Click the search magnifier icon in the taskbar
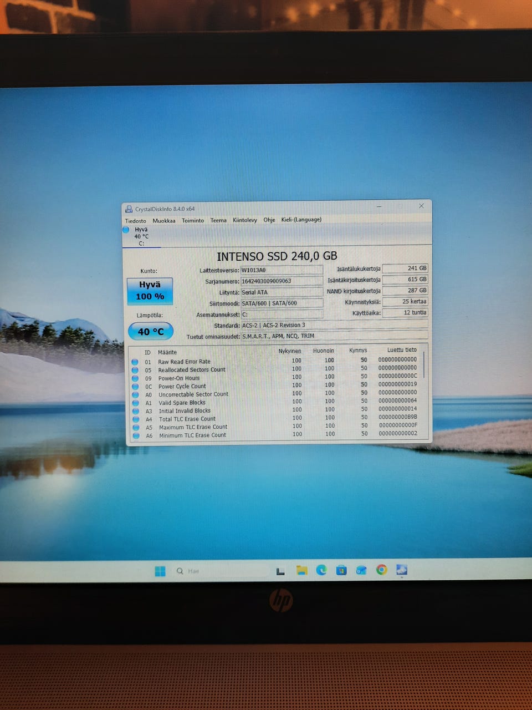 coord(180,571)
